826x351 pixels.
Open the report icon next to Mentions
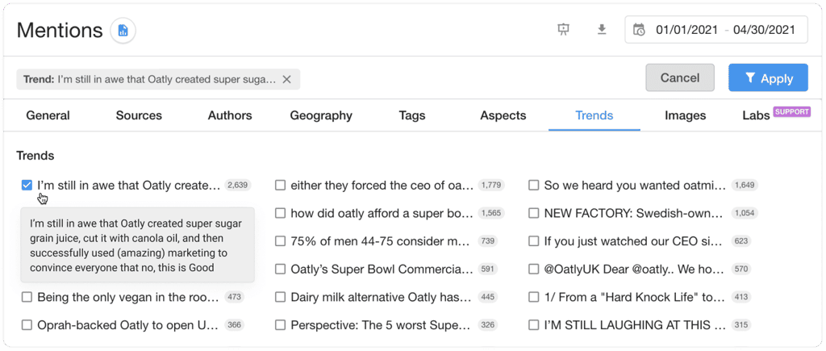tap(123, 30)
